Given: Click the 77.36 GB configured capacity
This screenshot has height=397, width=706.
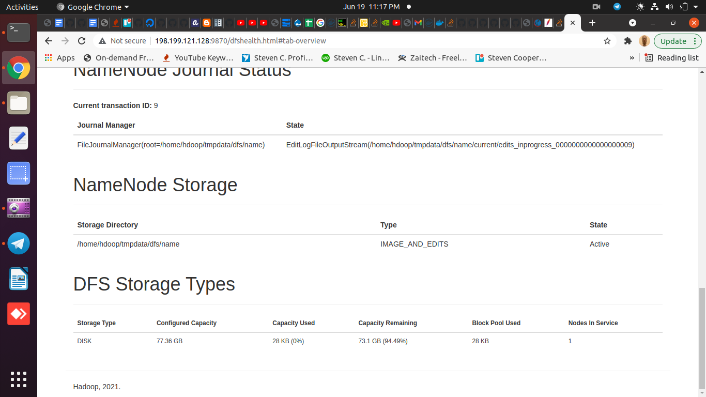Looking at the screenshot, I should 170,341.
